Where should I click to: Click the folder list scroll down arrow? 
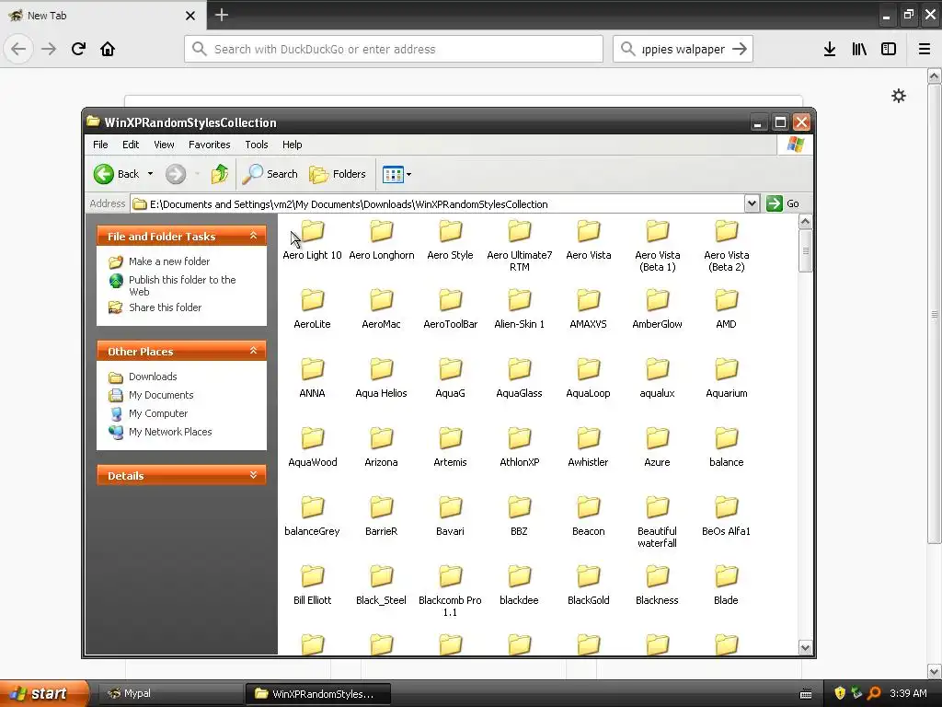coord(805,647)
